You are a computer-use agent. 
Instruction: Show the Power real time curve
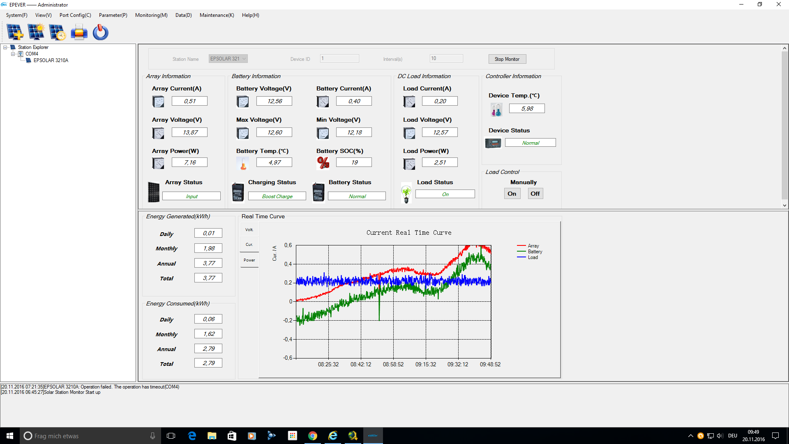249,260
